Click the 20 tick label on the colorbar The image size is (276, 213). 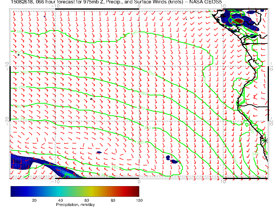(x=34, y=200)
